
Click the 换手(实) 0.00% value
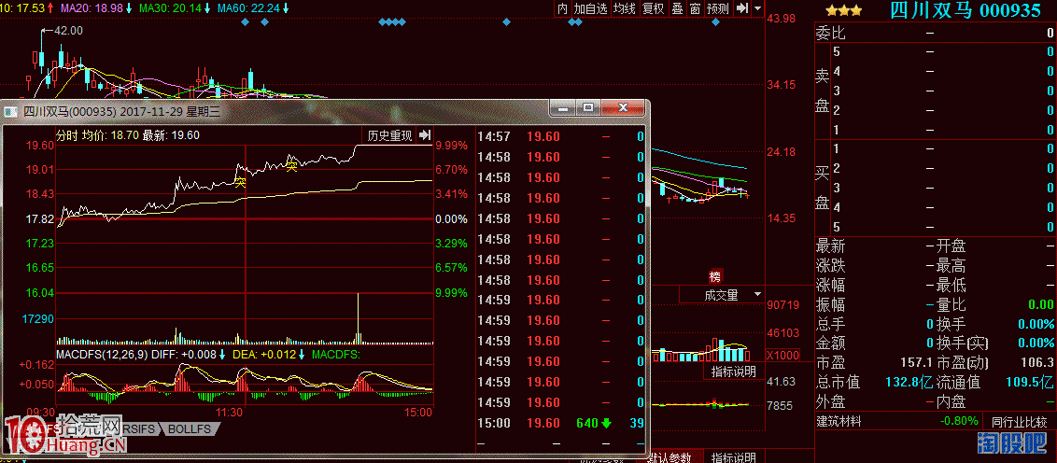coord(1036,344)
